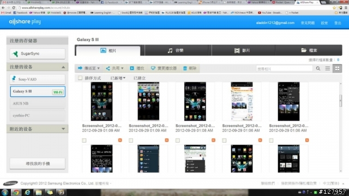Select the SugarSync storage entry
The width and height of the screenshot is (349, 196).
38,54
